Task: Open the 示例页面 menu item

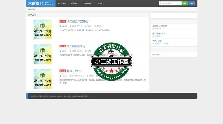Action: [x=87, y=3]
